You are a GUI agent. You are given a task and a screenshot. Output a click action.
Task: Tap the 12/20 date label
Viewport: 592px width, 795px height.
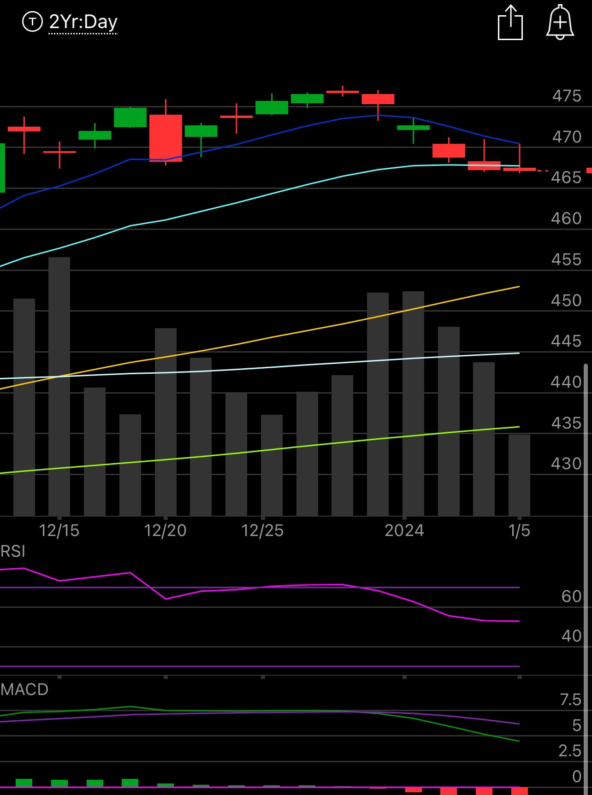click(x=165, y=530)
